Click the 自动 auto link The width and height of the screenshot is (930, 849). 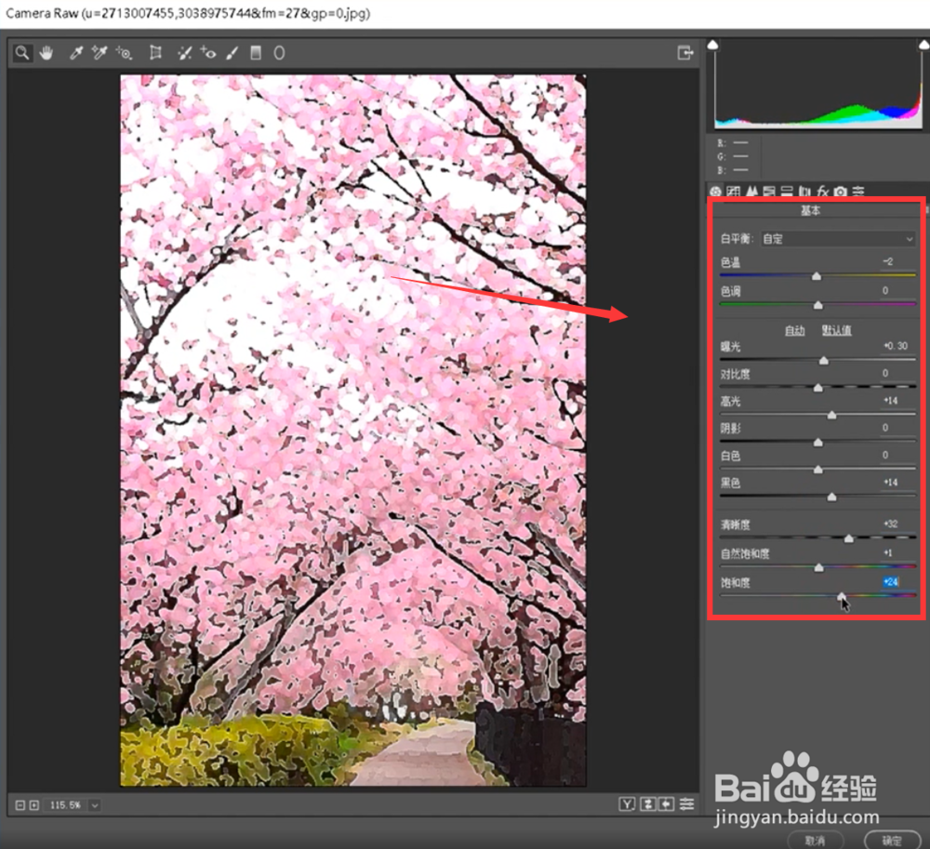click(795, 330)
